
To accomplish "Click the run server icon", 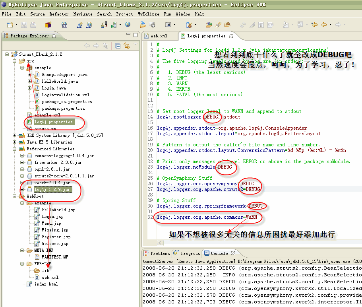I will point(114,25).
